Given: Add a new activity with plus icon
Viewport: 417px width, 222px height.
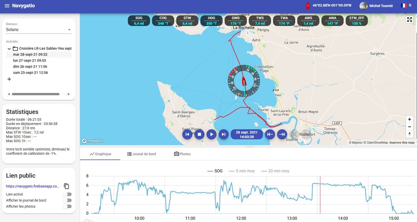Looking at the screenshot, I should coord(9,79).
